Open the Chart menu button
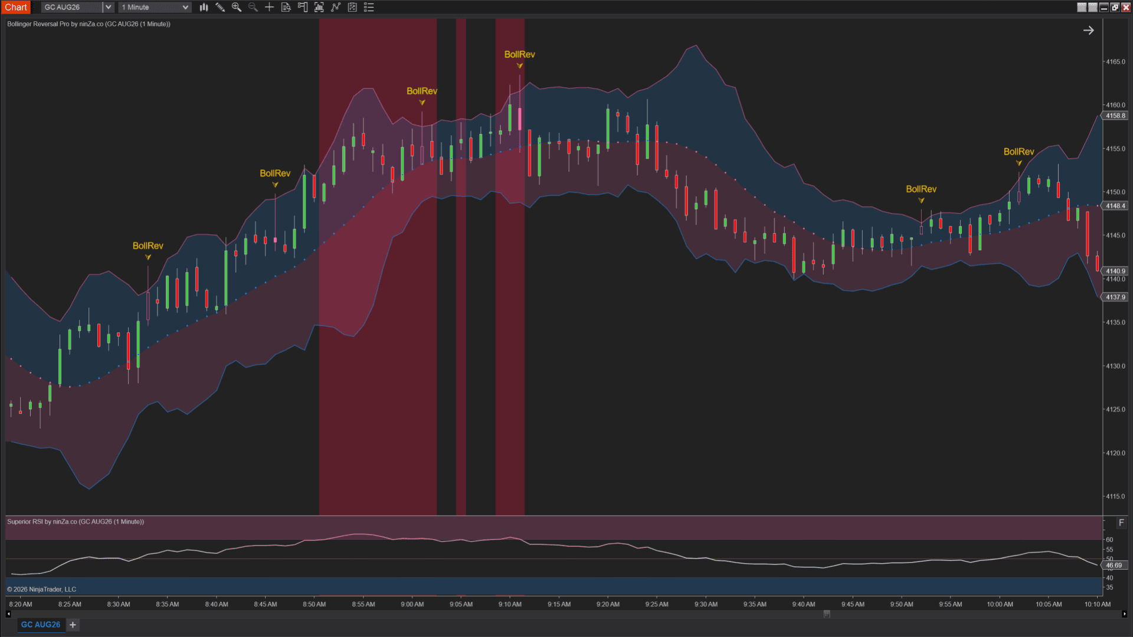 point(16,7)
